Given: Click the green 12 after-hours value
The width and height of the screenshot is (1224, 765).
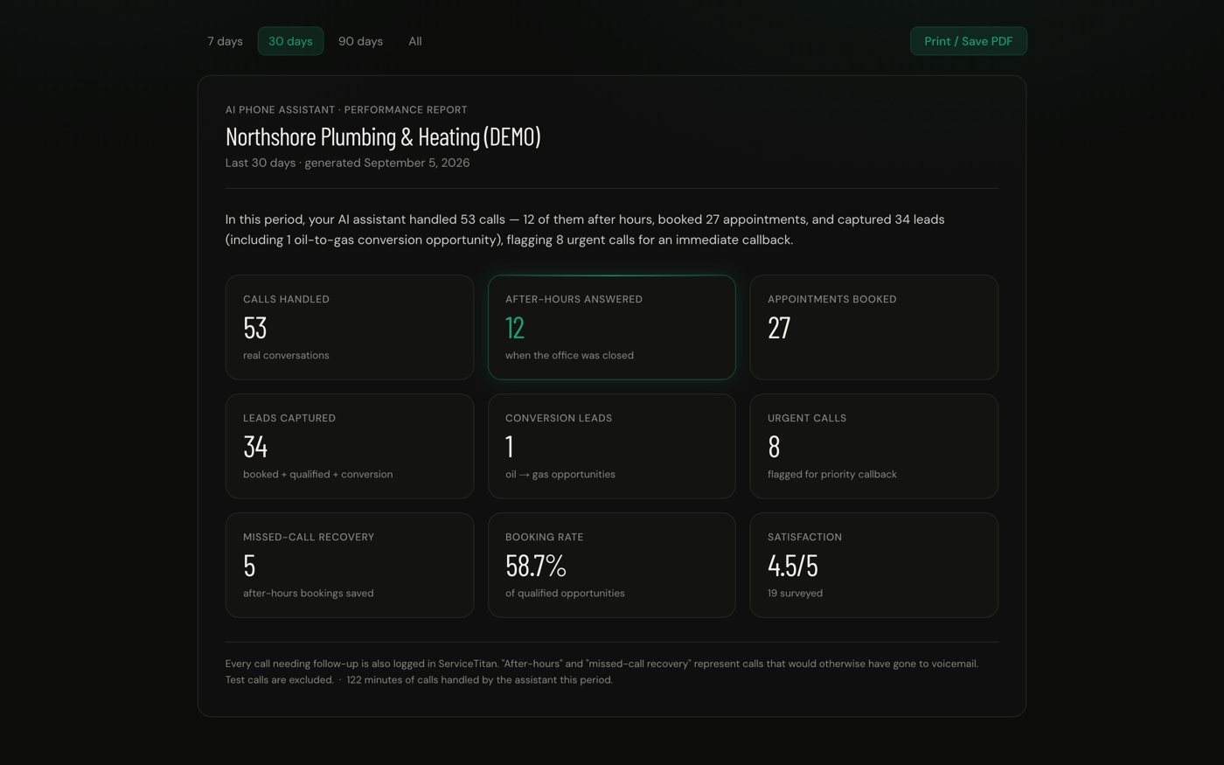Looking at the screenshot, I should point(515,328).
